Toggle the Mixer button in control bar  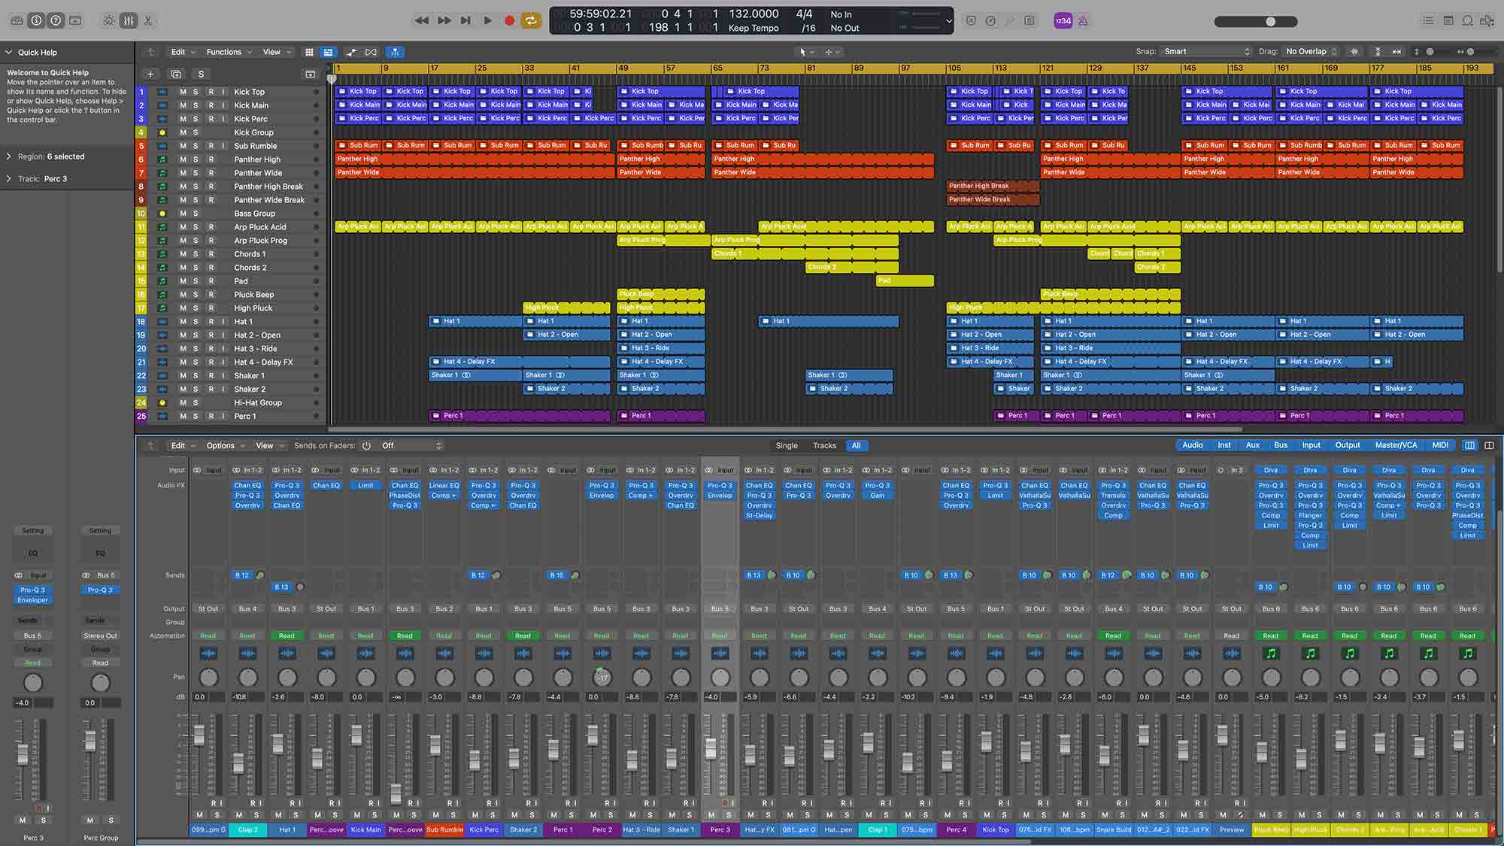tap(129, 21)
